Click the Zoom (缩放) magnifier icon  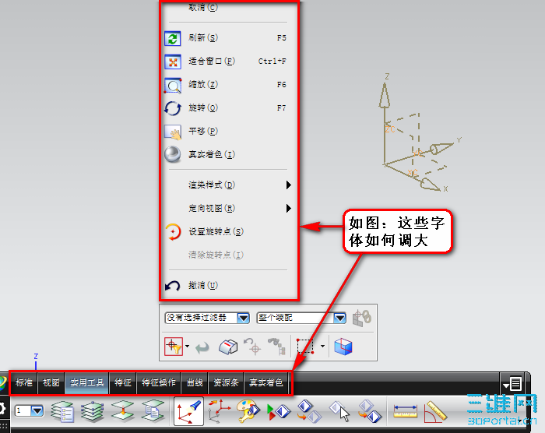click(x=172, y=85)
